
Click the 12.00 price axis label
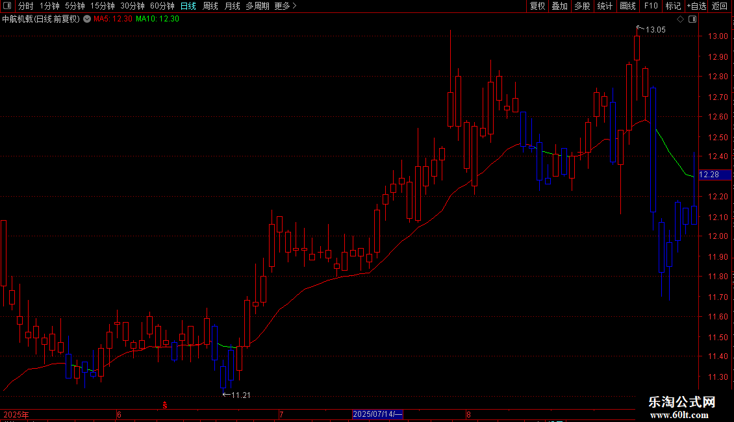coord(718,236)
